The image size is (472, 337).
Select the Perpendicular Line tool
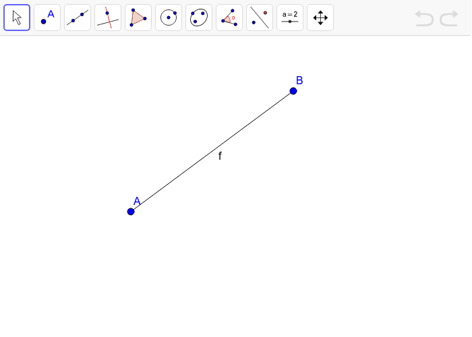(108, 18)
